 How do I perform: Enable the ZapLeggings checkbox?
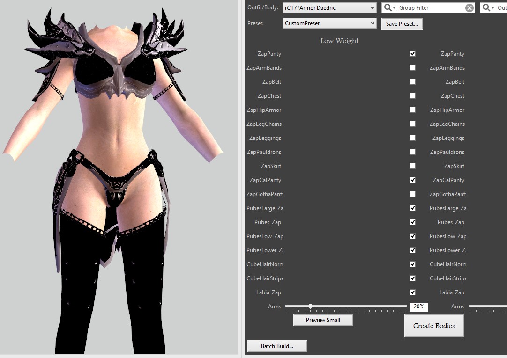pyautogui.click(x=413, y=138)
